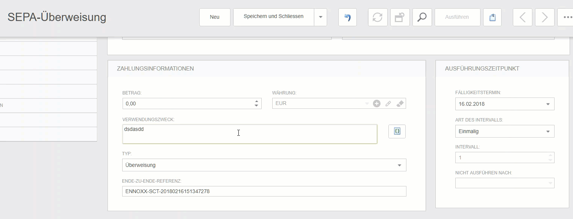
Task: Open the magnifying glass search button
Action: pyautogui.click(x=422, y=17)
